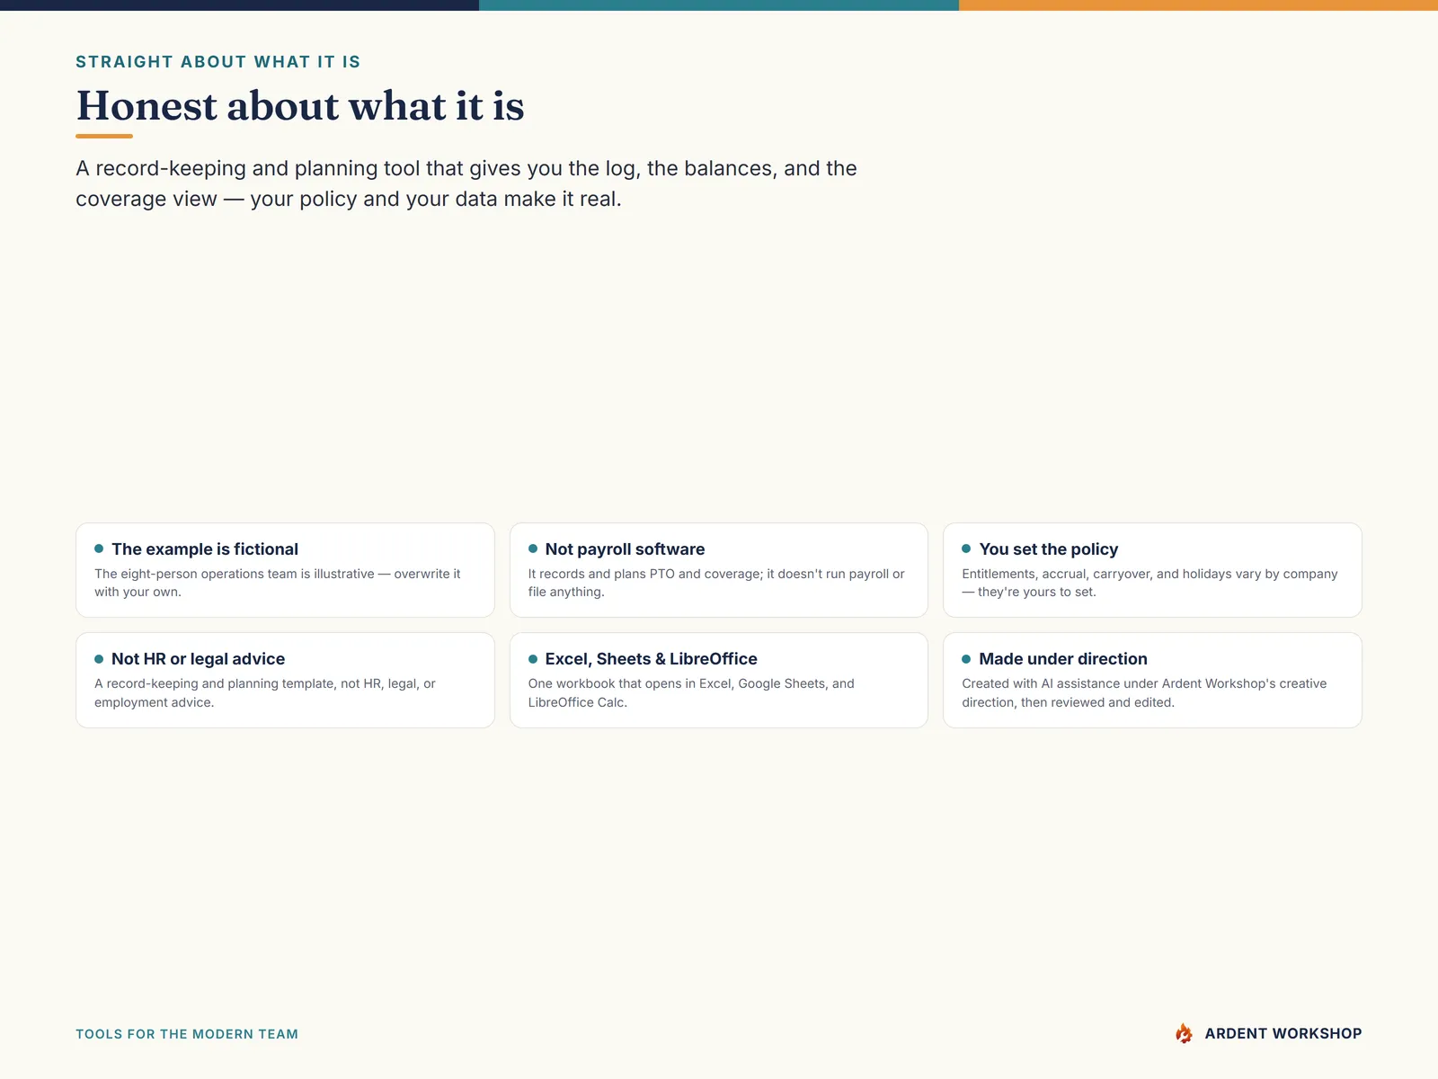Screen dimensions: 1438x1079
Task: Click the bullet dot beside 'Not HR or legal advice'
Action: pyautogui.click(x=99, y=659)
